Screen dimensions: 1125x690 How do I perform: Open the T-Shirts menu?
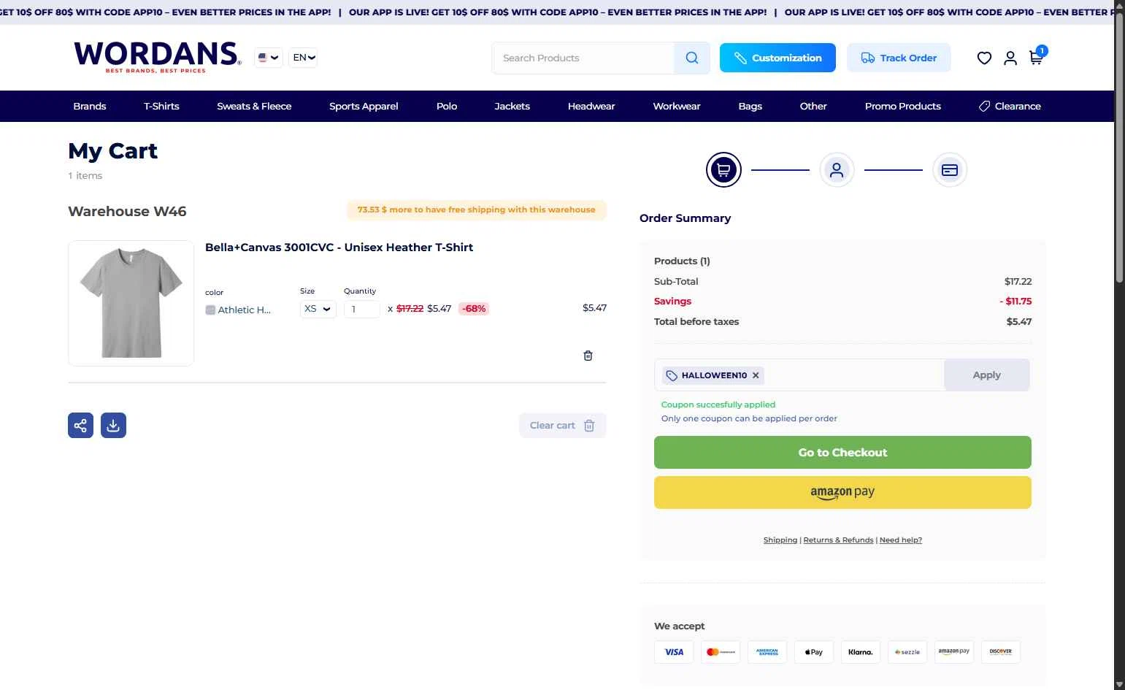click(x=161, y=106)
